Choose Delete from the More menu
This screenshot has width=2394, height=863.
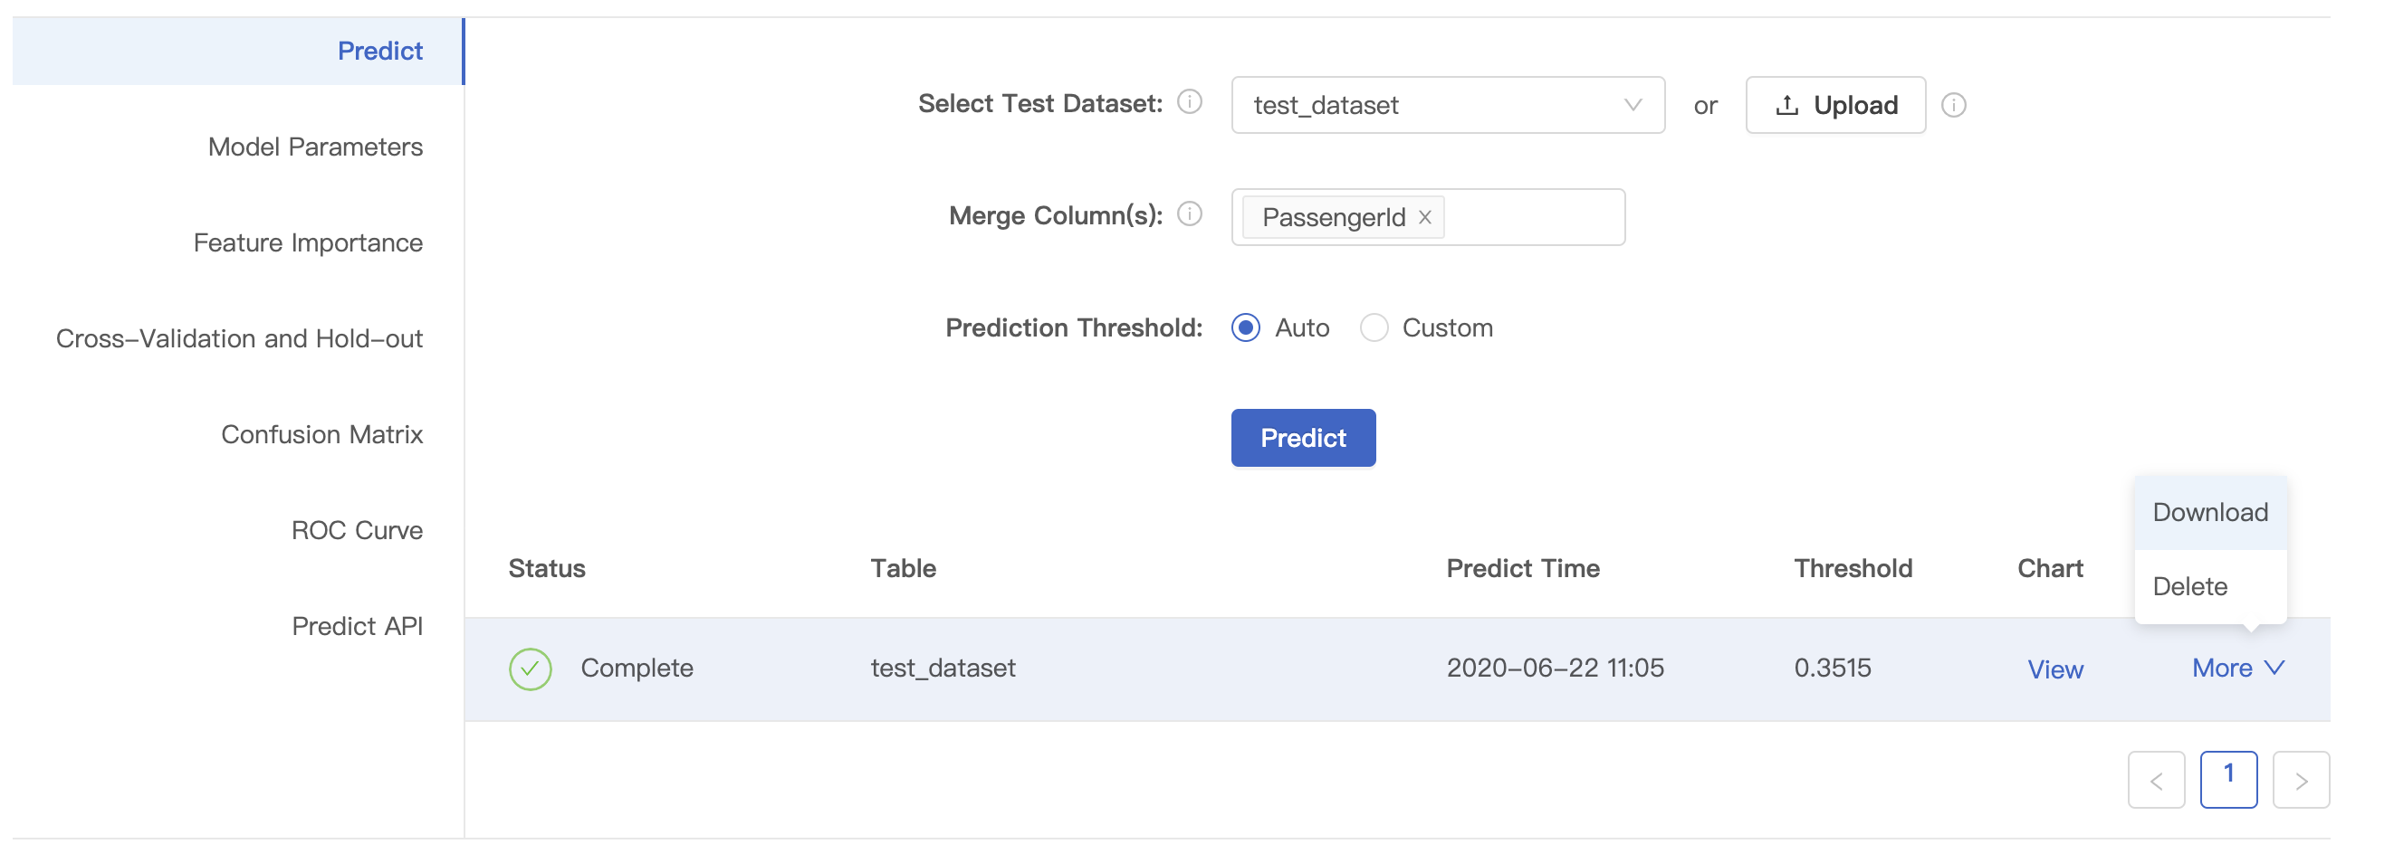[2189, 586]
